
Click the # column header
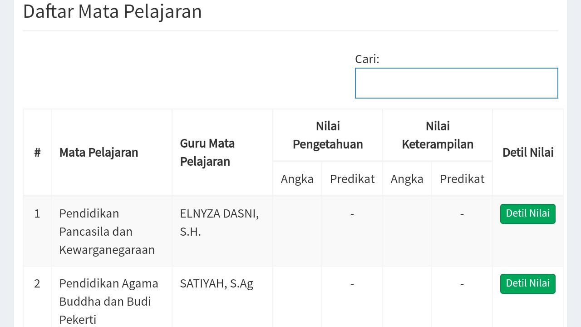click(37, 153)
